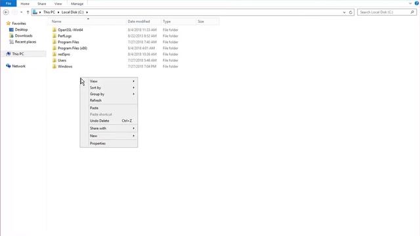Switch to the View ribbon tab
Screen dimensions: 420x236
tap(58, 4)
